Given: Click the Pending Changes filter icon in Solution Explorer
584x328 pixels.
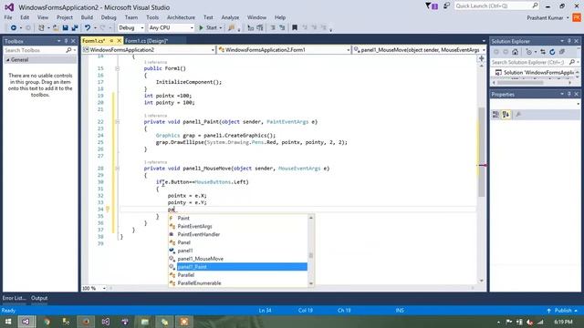Looking at the screenshot, I should click(x=529, y=52).
